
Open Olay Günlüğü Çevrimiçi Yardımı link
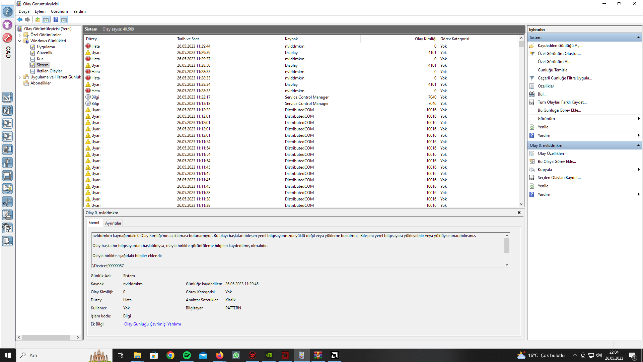click(152, 324)
